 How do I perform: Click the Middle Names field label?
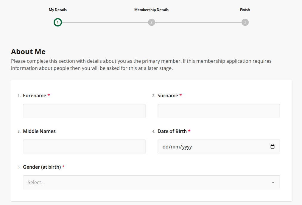point(39,131)
